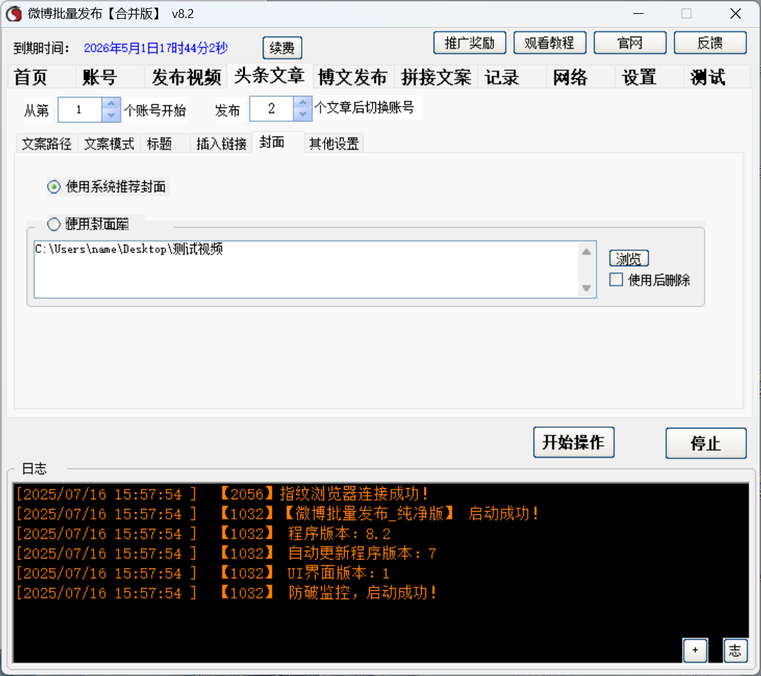Open 推广奖励 promotion rewards

(470, 43)
